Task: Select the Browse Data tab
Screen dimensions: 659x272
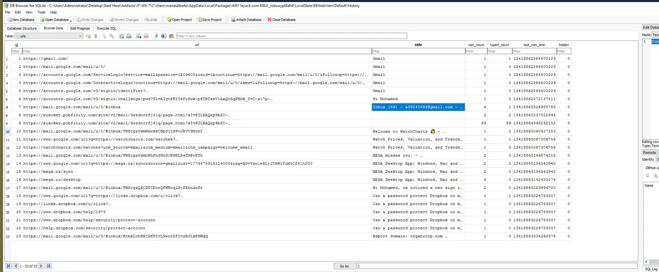Action: coord(54,28)
